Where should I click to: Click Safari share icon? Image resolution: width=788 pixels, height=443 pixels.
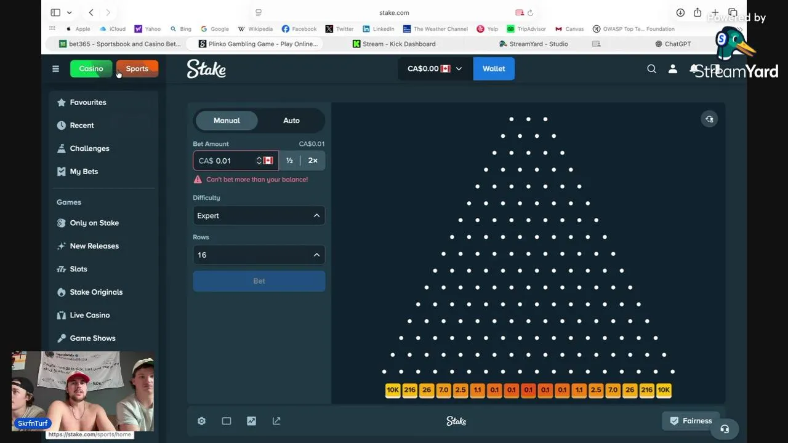pos(698,12)
